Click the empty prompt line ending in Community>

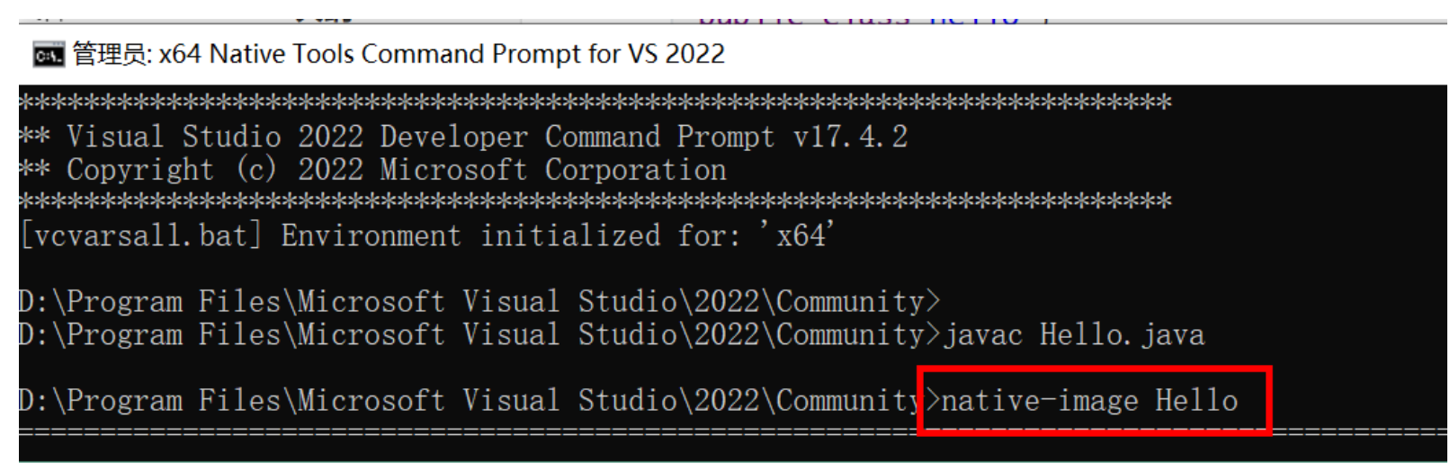(479, 301)
